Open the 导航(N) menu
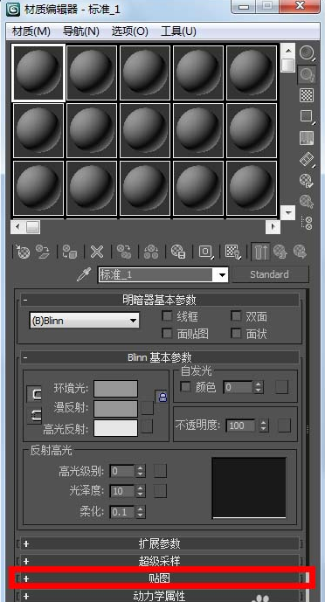 click(81, 31)
